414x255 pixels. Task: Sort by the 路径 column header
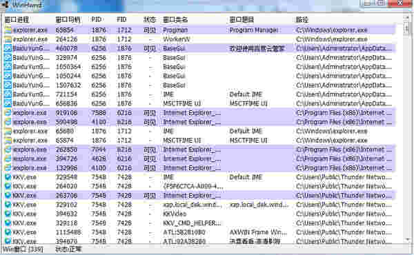coord(302,19)
